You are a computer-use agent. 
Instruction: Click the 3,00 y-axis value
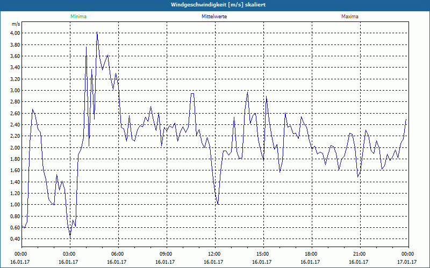click(x=16, y=91)
